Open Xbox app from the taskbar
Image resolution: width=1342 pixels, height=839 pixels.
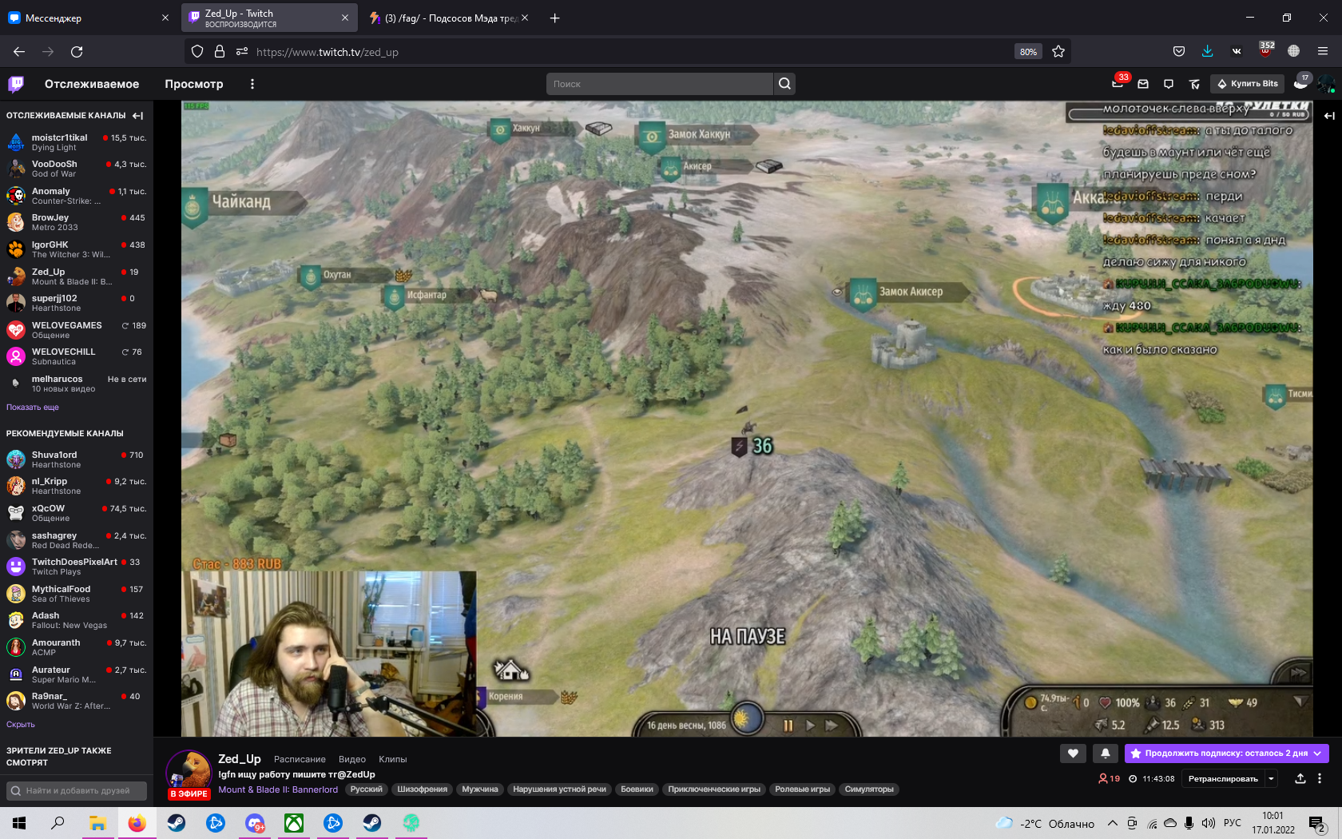point(294,823)
